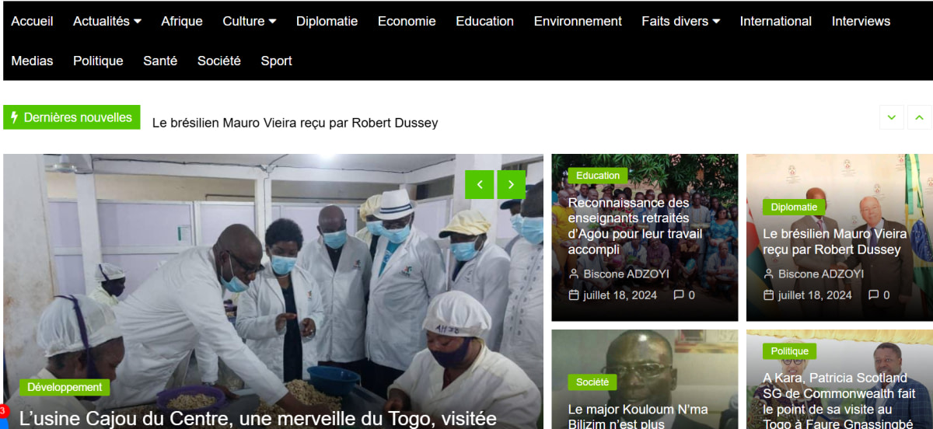Open card headline Le brésilien Mauro Vieira
The height and width of the screenshot is (429, 933).
pyautogui.click(x=835, y=242)
